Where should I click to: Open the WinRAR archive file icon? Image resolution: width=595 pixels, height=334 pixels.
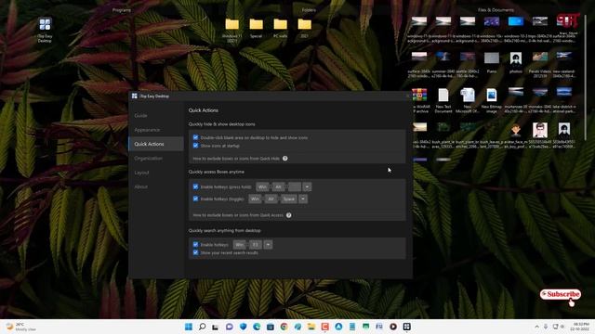coord(419,100)
